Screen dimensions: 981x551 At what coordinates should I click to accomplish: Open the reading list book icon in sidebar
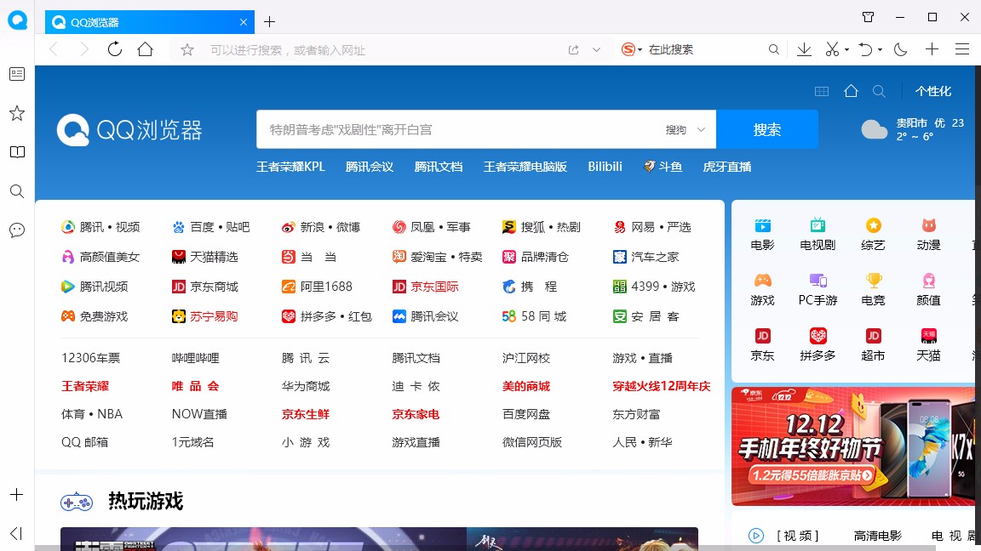[x=16, y=152]
